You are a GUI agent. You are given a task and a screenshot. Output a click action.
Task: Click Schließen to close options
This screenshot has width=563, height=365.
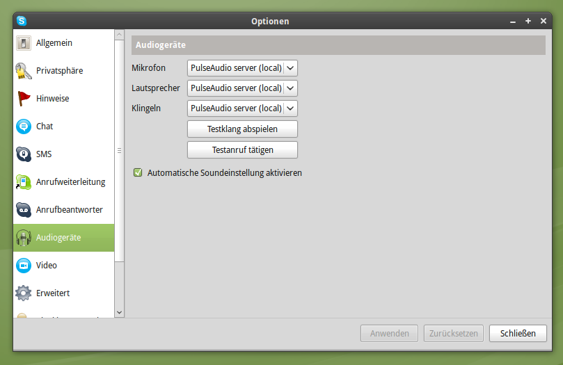point(518,334)
